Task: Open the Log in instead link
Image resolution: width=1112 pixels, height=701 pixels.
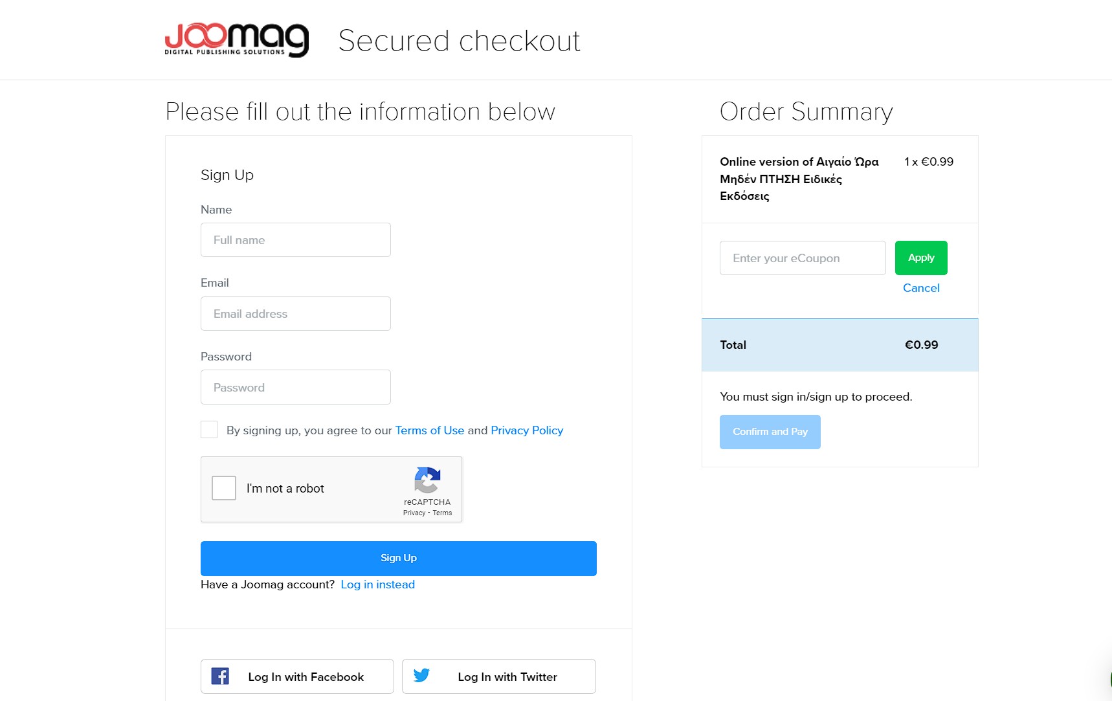Action: coord(378,584)
